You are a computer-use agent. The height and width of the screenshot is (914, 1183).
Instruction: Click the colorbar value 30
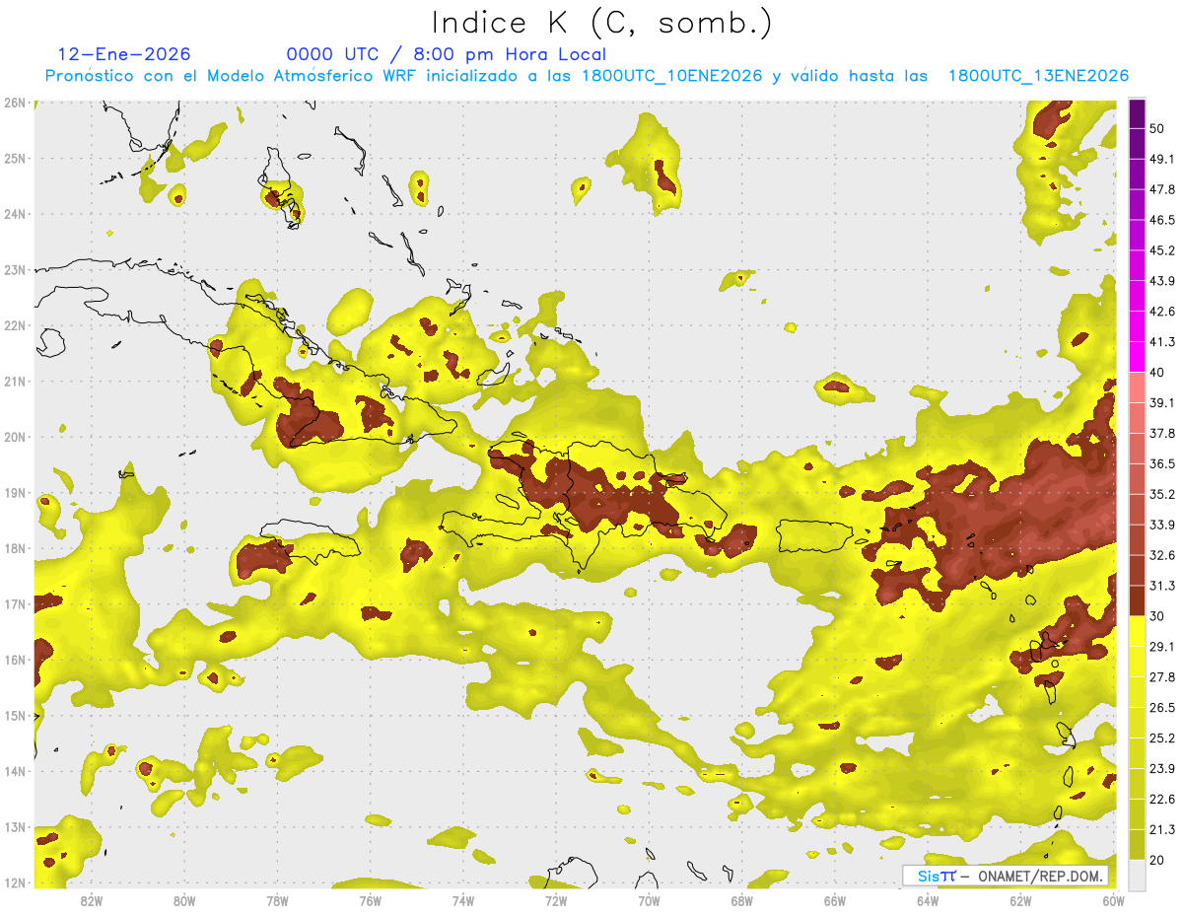[1157, 616]
